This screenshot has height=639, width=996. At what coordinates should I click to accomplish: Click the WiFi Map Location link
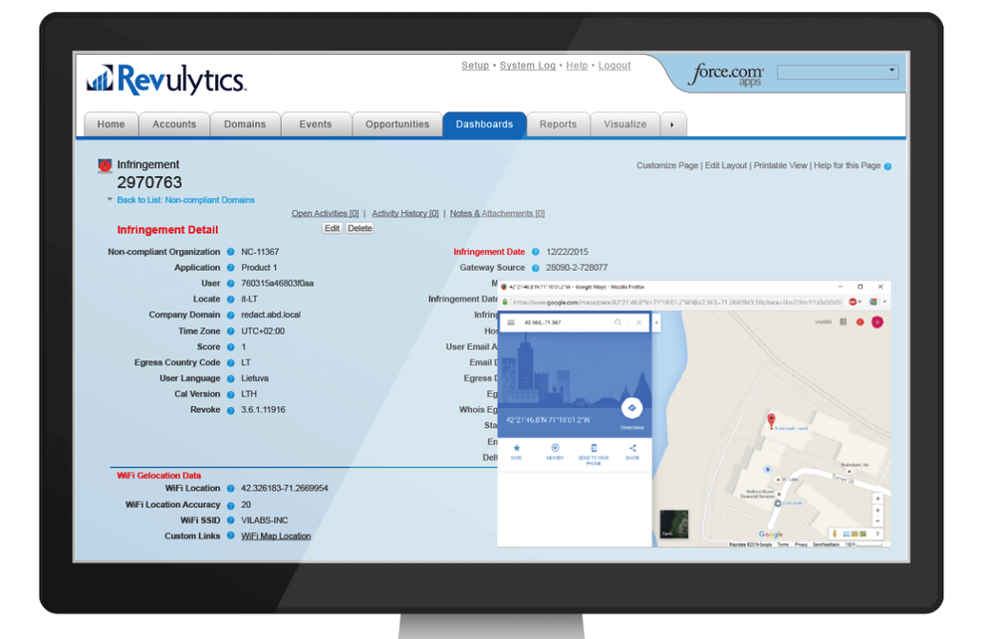276,536
